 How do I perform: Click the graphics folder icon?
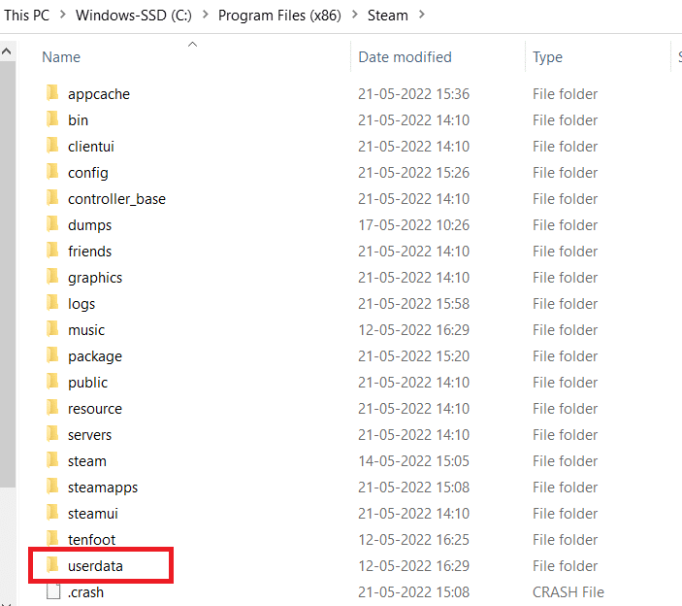click(52, 276)
